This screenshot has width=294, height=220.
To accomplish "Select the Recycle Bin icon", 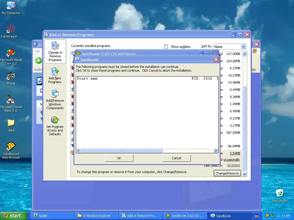I will click(x=280, y=195).
